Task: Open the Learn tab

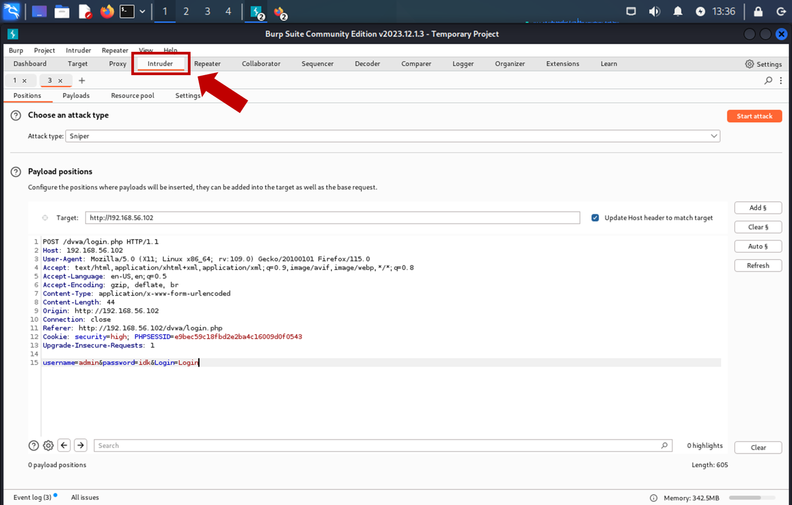Action: (x=609, y=64)
